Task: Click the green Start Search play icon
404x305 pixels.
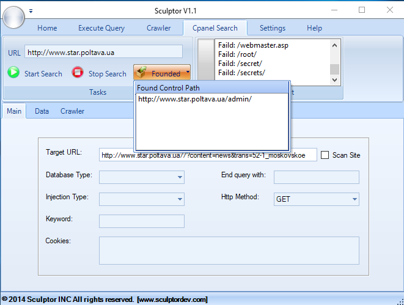Action: click(13, 73)
